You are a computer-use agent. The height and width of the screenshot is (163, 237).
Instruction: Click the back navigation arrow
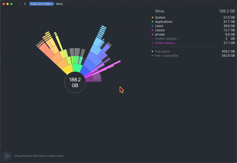tap(20, 4)
